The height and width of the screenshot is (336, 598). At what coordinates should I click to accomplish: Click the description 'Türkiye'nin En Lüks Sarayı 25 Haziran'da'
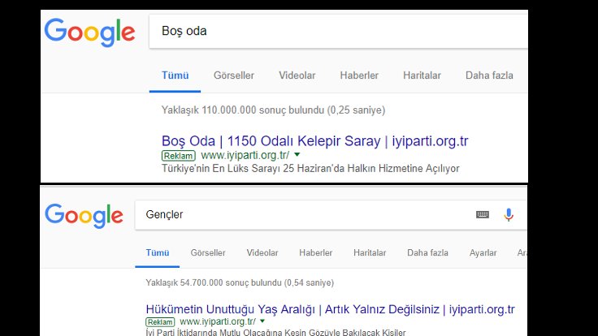coord(310,168)
